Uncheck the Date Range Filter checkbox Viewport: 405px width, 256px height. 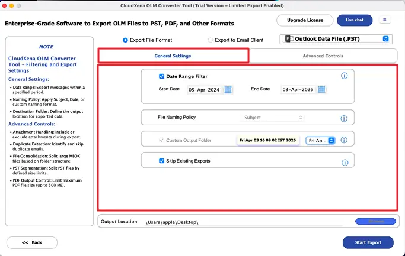point(161,76)
